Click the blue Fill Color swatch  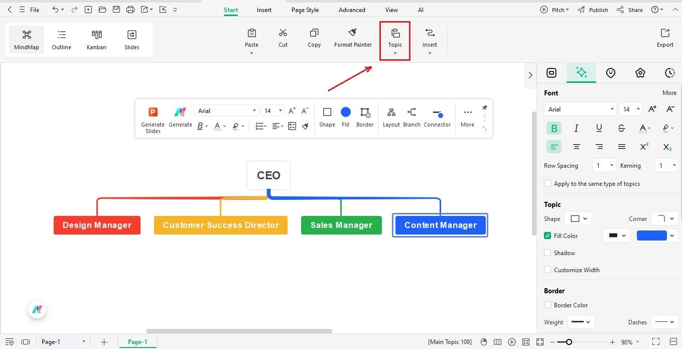[652, 235]
